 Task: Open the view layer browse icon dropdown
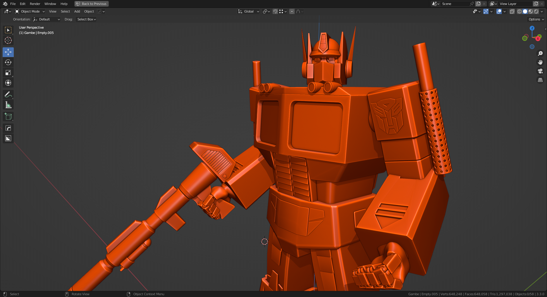(493, 4)
